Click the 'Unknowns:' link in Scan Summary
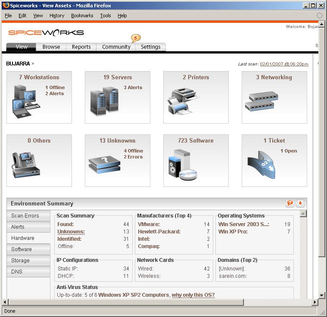The image size is (327, 317). click(x=71, y=231)
